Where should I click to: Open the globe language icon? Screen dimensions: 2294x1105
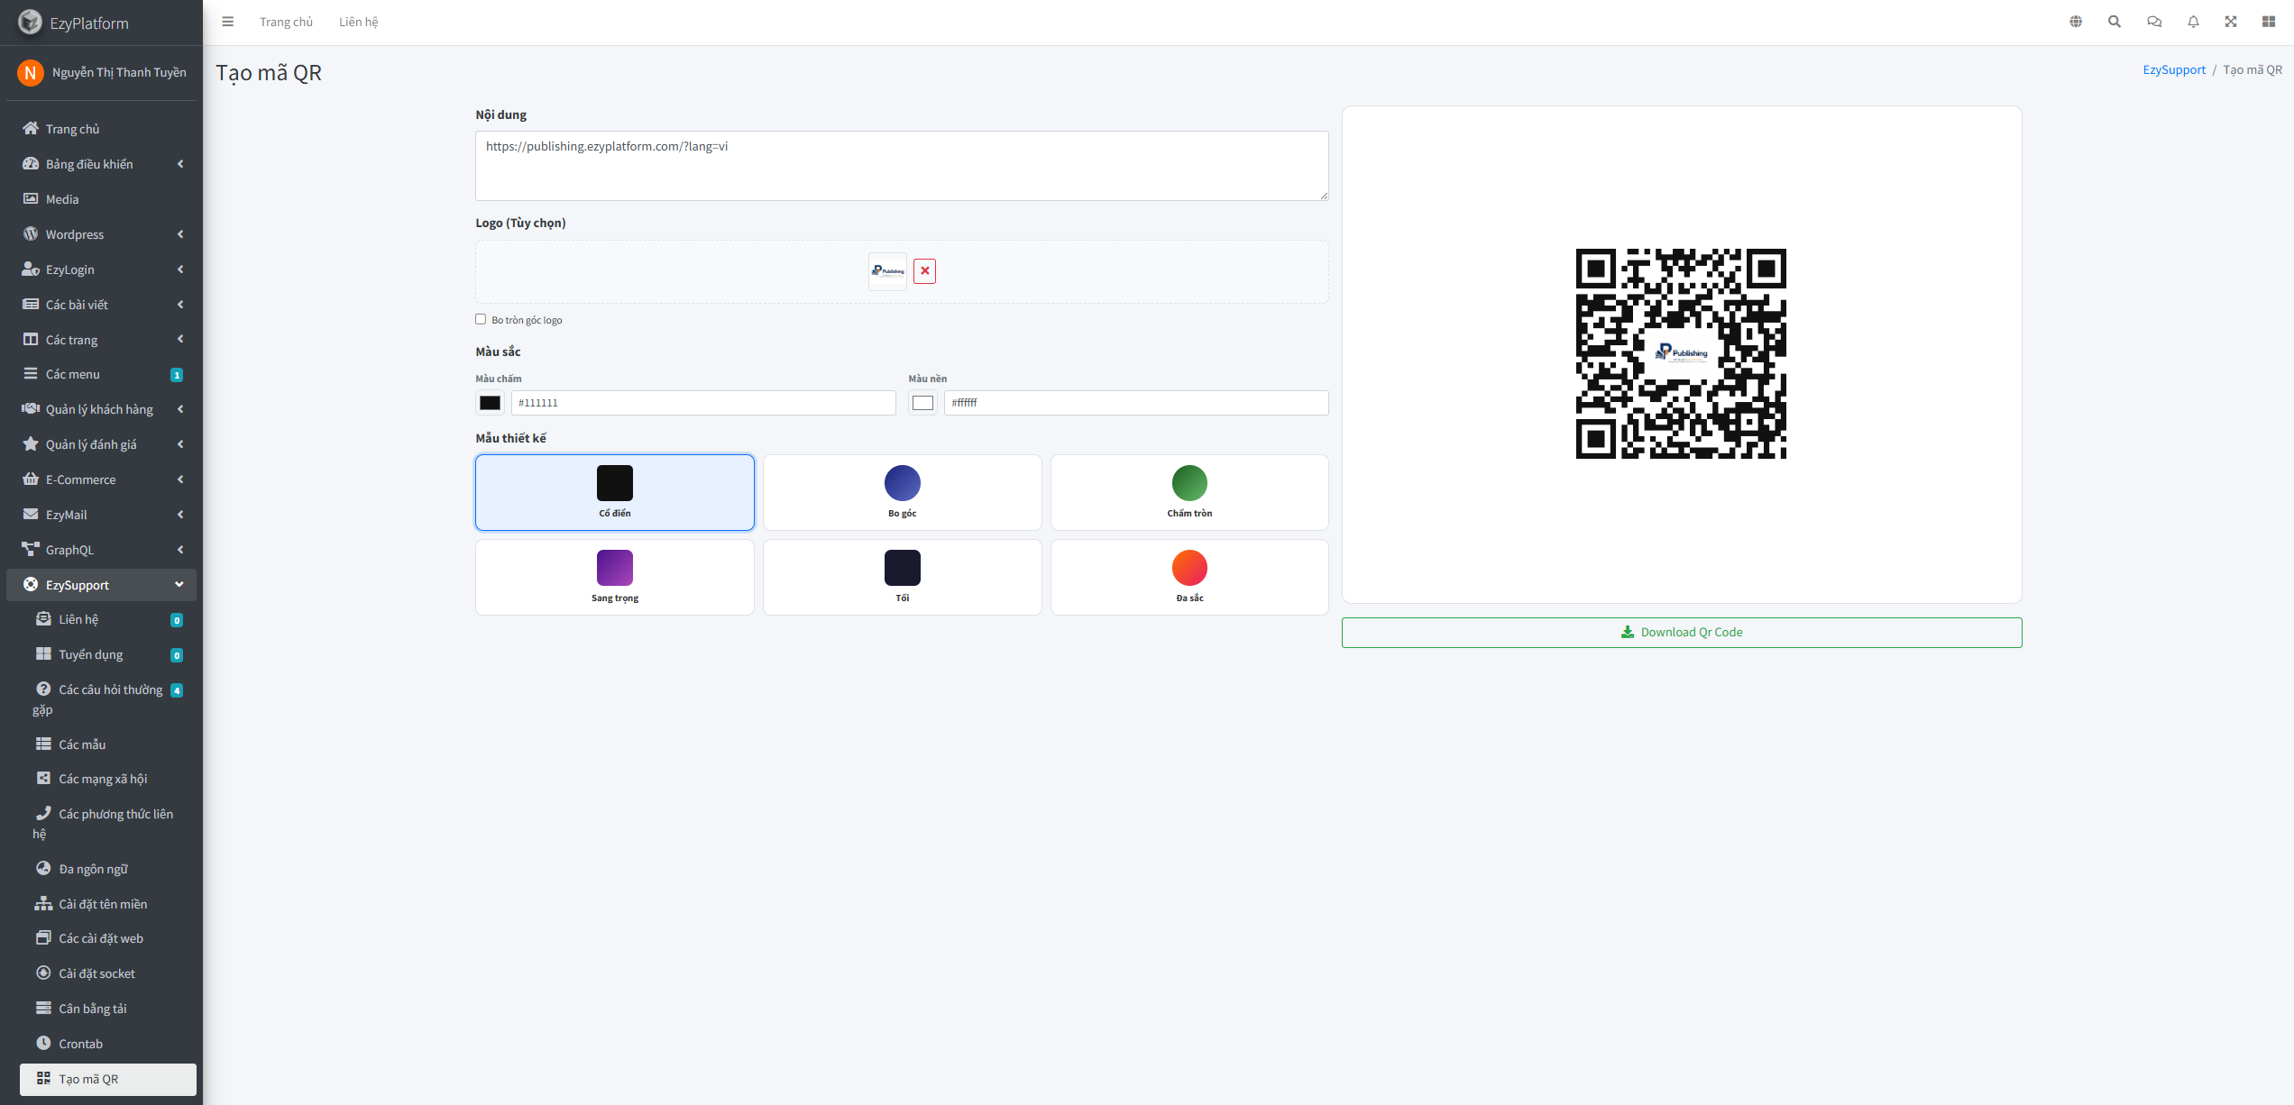[2076, 22]
